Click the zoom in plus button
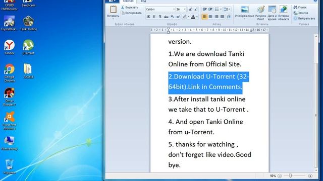Screen dimensions: 323x181 click(310, 176)
